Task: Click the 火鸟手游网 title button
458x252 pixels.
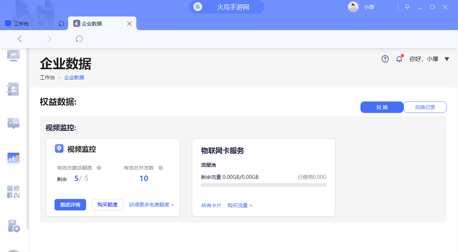Action: click(227, 7)
